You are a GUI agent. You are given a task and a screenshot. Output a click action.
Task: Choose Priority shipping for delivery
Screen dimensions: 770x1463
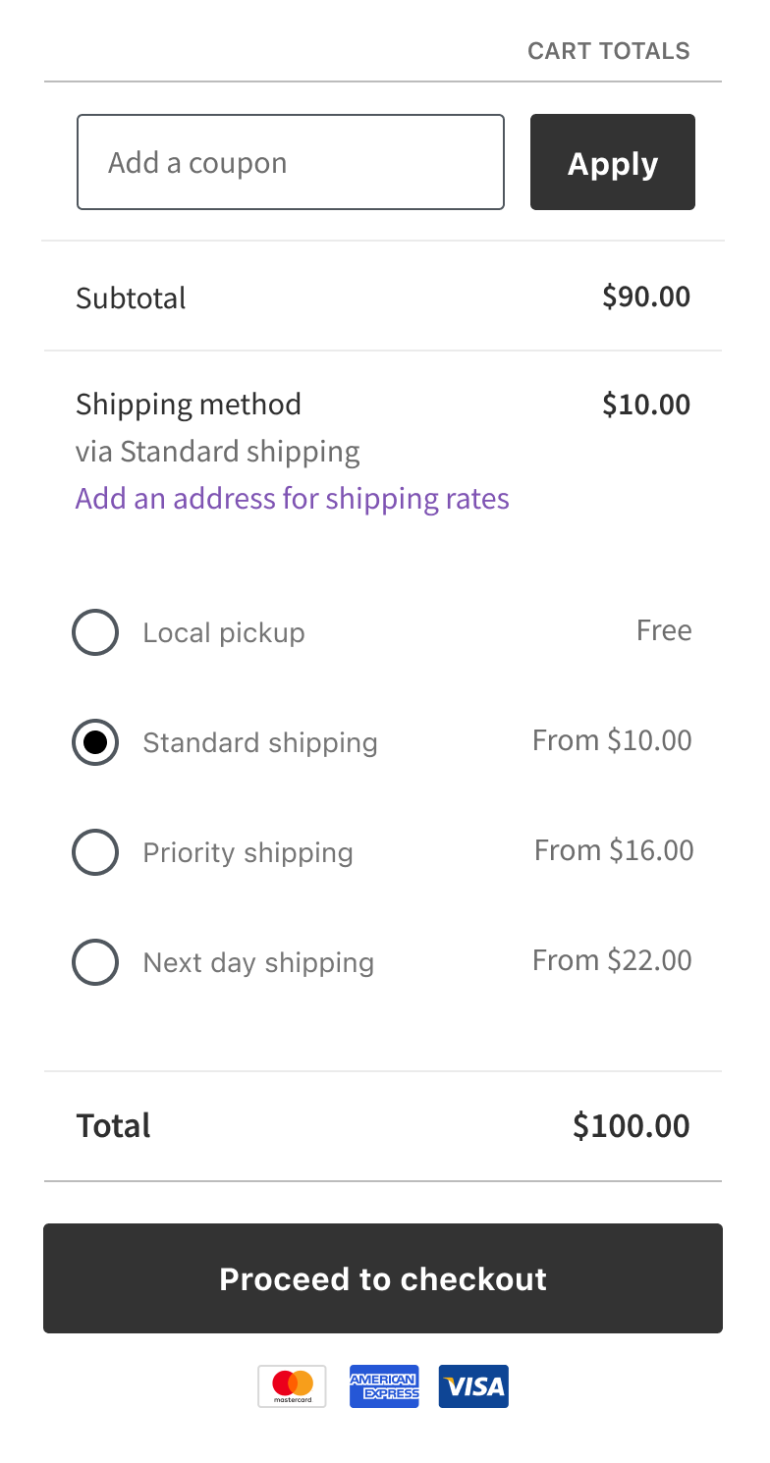[95, 852]
